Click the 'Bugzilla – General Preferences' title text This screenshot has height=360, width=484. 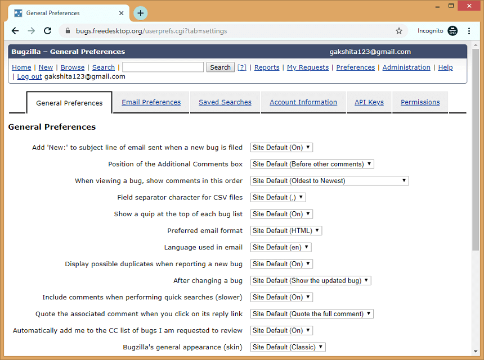coord(68,52)
